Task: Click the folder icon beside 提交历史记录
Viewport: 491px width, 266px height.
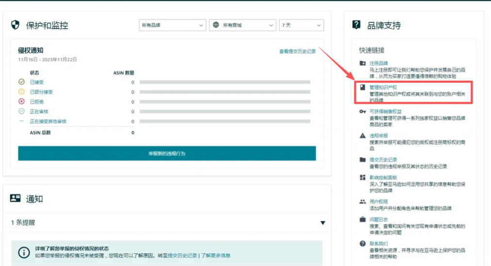Action: 362,160
